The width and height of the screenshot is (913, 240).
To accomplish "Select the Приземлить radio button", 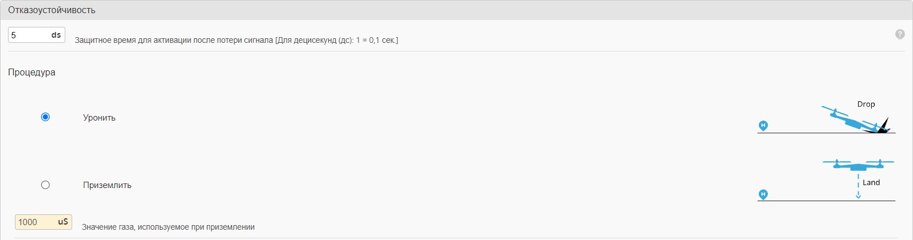I will 45,185.
